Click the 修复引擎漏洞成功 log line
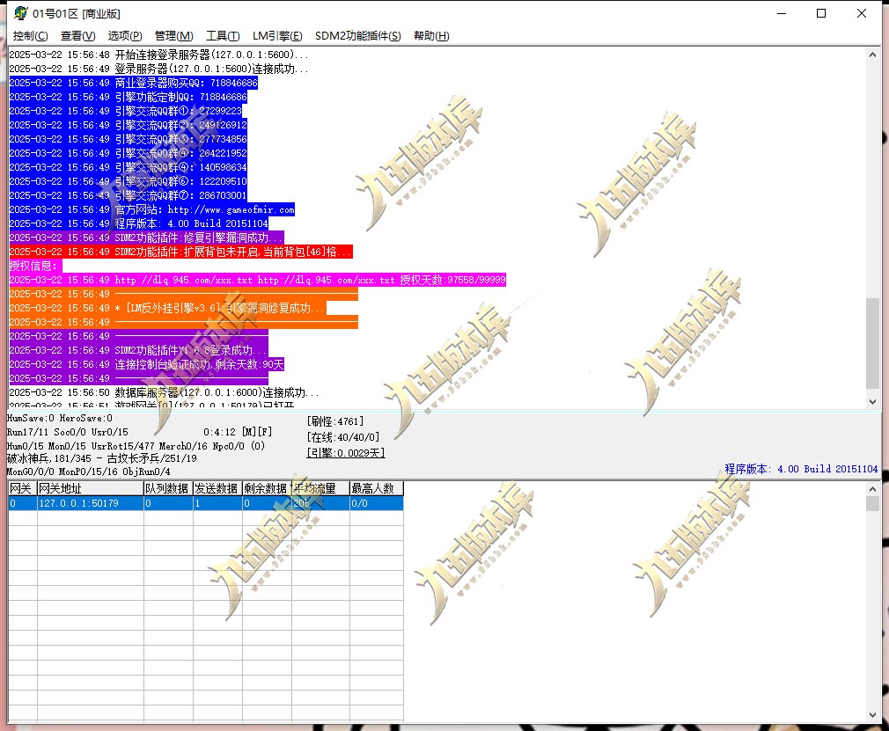The height and width of the screenshot is (731, 889). (146, 238)
